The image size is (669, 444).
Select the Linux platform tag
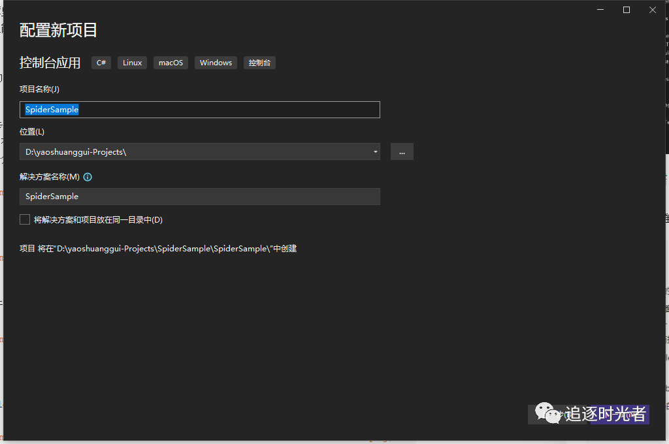132,62
